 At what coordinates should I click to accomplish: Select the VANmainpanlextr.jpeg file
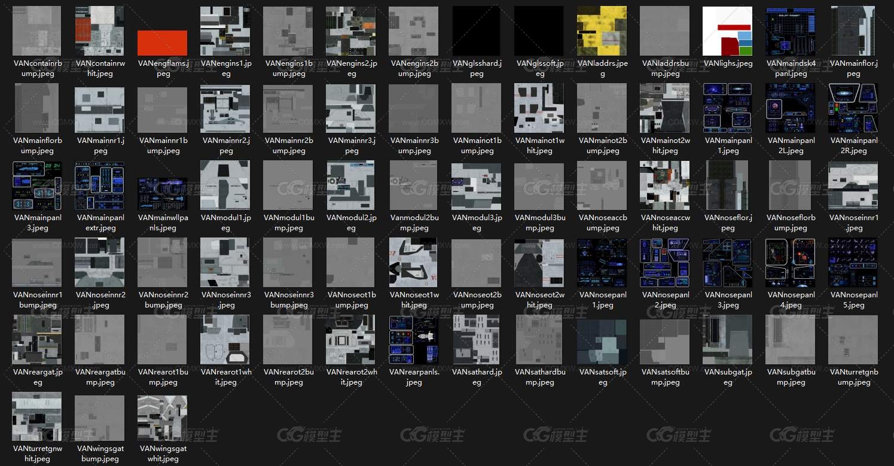[x=100, y=185]
